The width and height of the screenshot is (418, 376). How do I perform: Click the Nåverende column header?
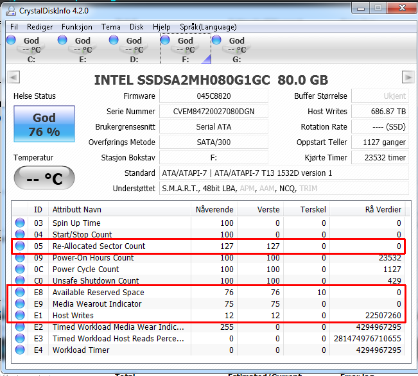214,209
